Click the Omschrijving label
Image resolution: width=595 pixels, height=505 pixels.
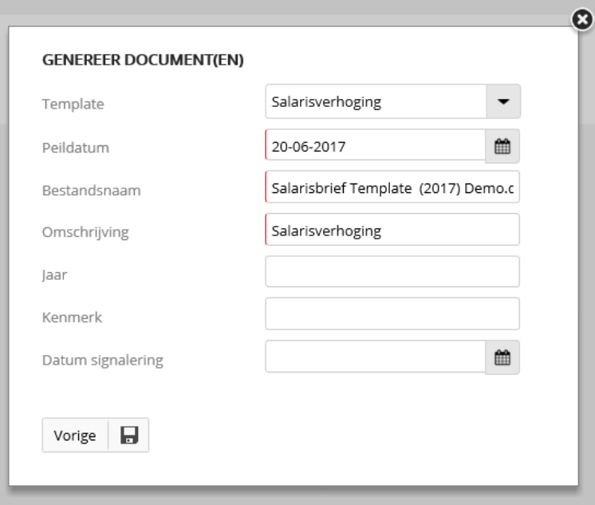pyautogui.click(x=85, y=232)
